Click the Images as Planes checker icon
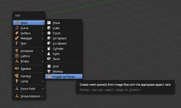This screenshot has height=108, width=181. pyautogui.click(x=49, y=76)
